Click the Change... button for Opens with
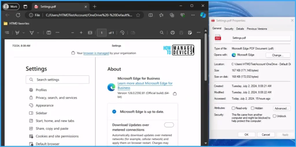This screenshot has height=147, width=296. tap(278, 55)
